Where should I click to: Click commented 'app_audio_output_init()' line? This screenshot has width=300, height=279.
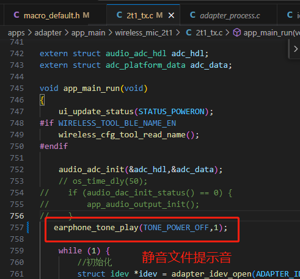[143, 205]
